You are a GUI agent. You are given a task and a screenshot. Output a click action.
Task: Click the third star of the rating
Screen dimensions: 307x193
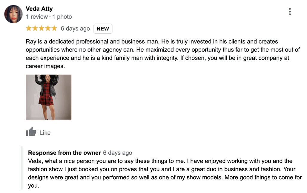42,29
